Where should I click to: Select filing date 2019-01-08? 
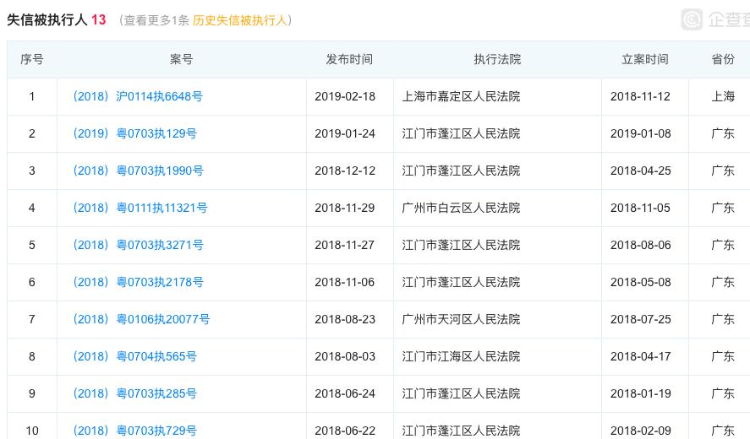[640, 133]
